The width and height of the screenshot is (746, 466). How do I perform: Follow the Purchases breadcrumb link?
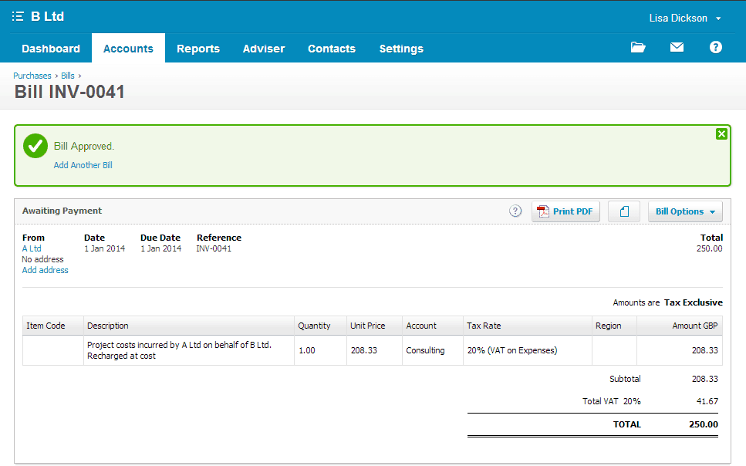(x=32, y=76)
